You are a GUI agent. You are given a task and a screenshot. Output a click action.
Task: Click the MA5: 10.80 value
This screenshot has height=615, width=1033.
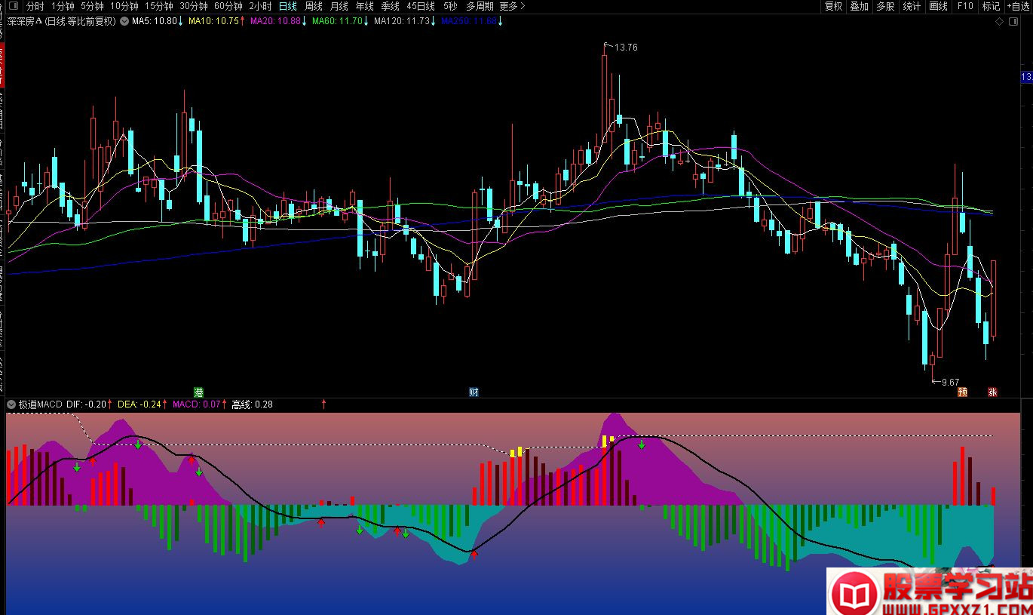tap(155, 21)
